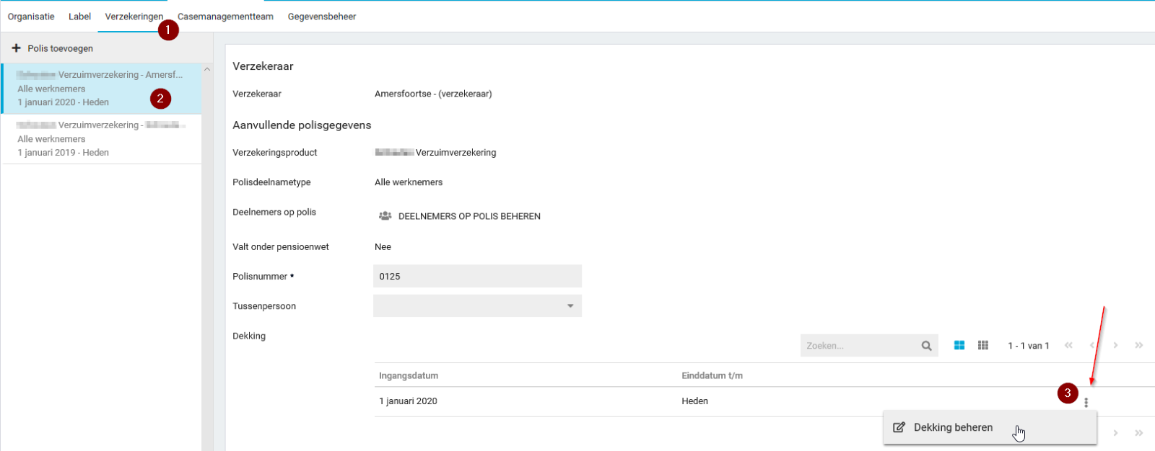Viewport: 1155px width, 451px height.
Task: Open the Gegevensbeheer tab
Action: [x=322, y=17]
